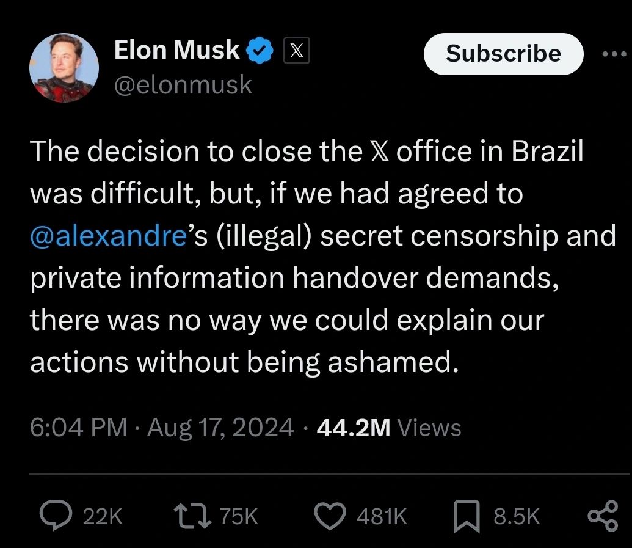Like the tweet with the heart icon
This screenshot has width=632, height=548.
(x=330, y=516)
